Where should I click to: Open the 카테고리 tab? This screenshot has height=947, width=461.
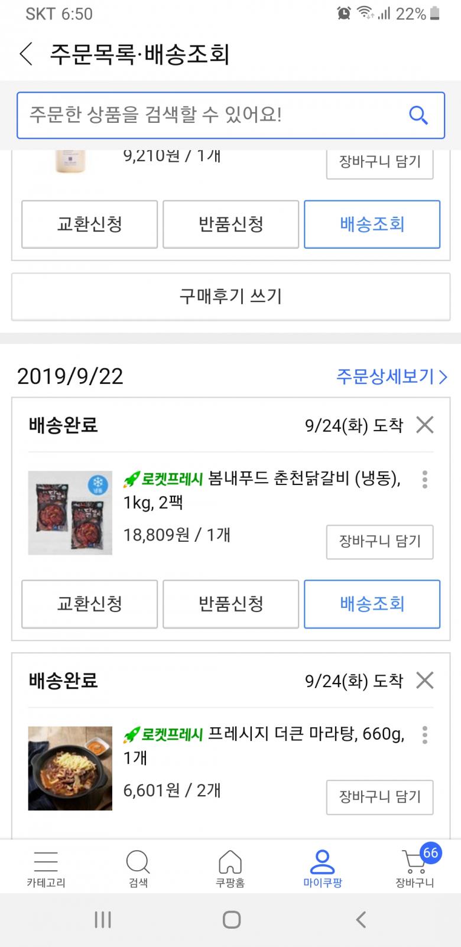coord(46,868)
